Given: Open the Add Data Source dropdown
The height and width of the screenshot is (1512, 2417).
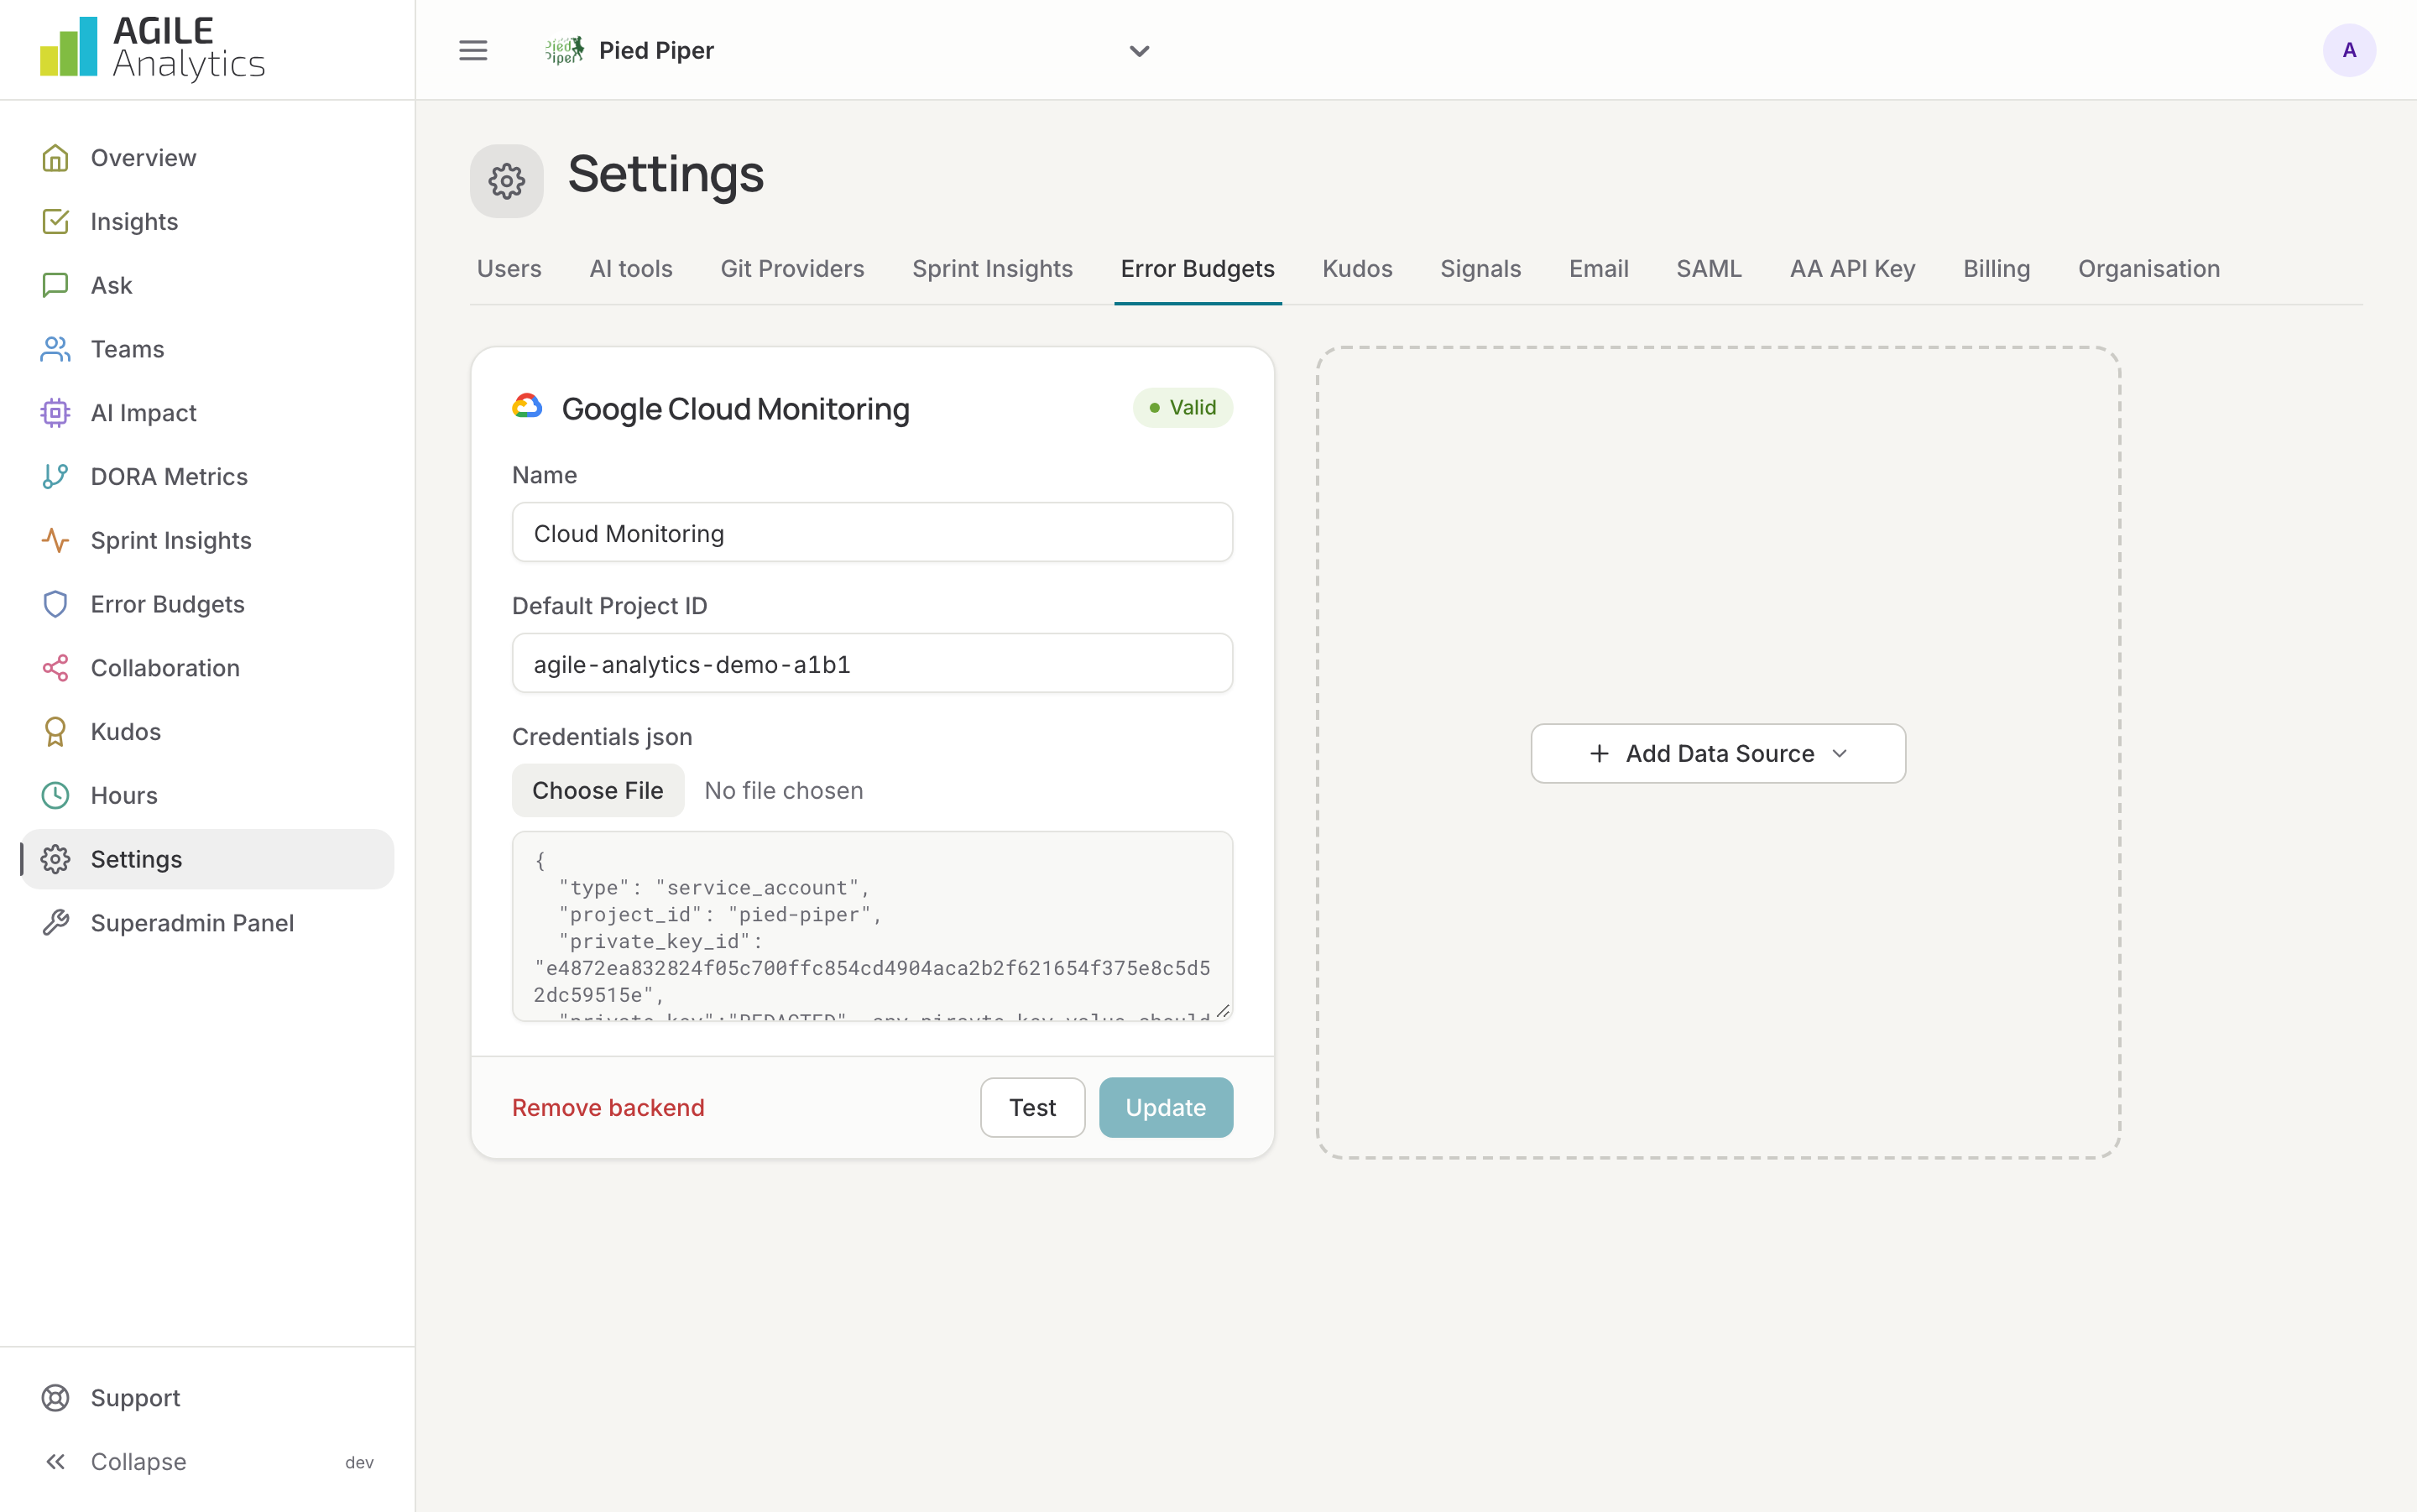Looking at the screenshot, I should tap(1718, 754).
